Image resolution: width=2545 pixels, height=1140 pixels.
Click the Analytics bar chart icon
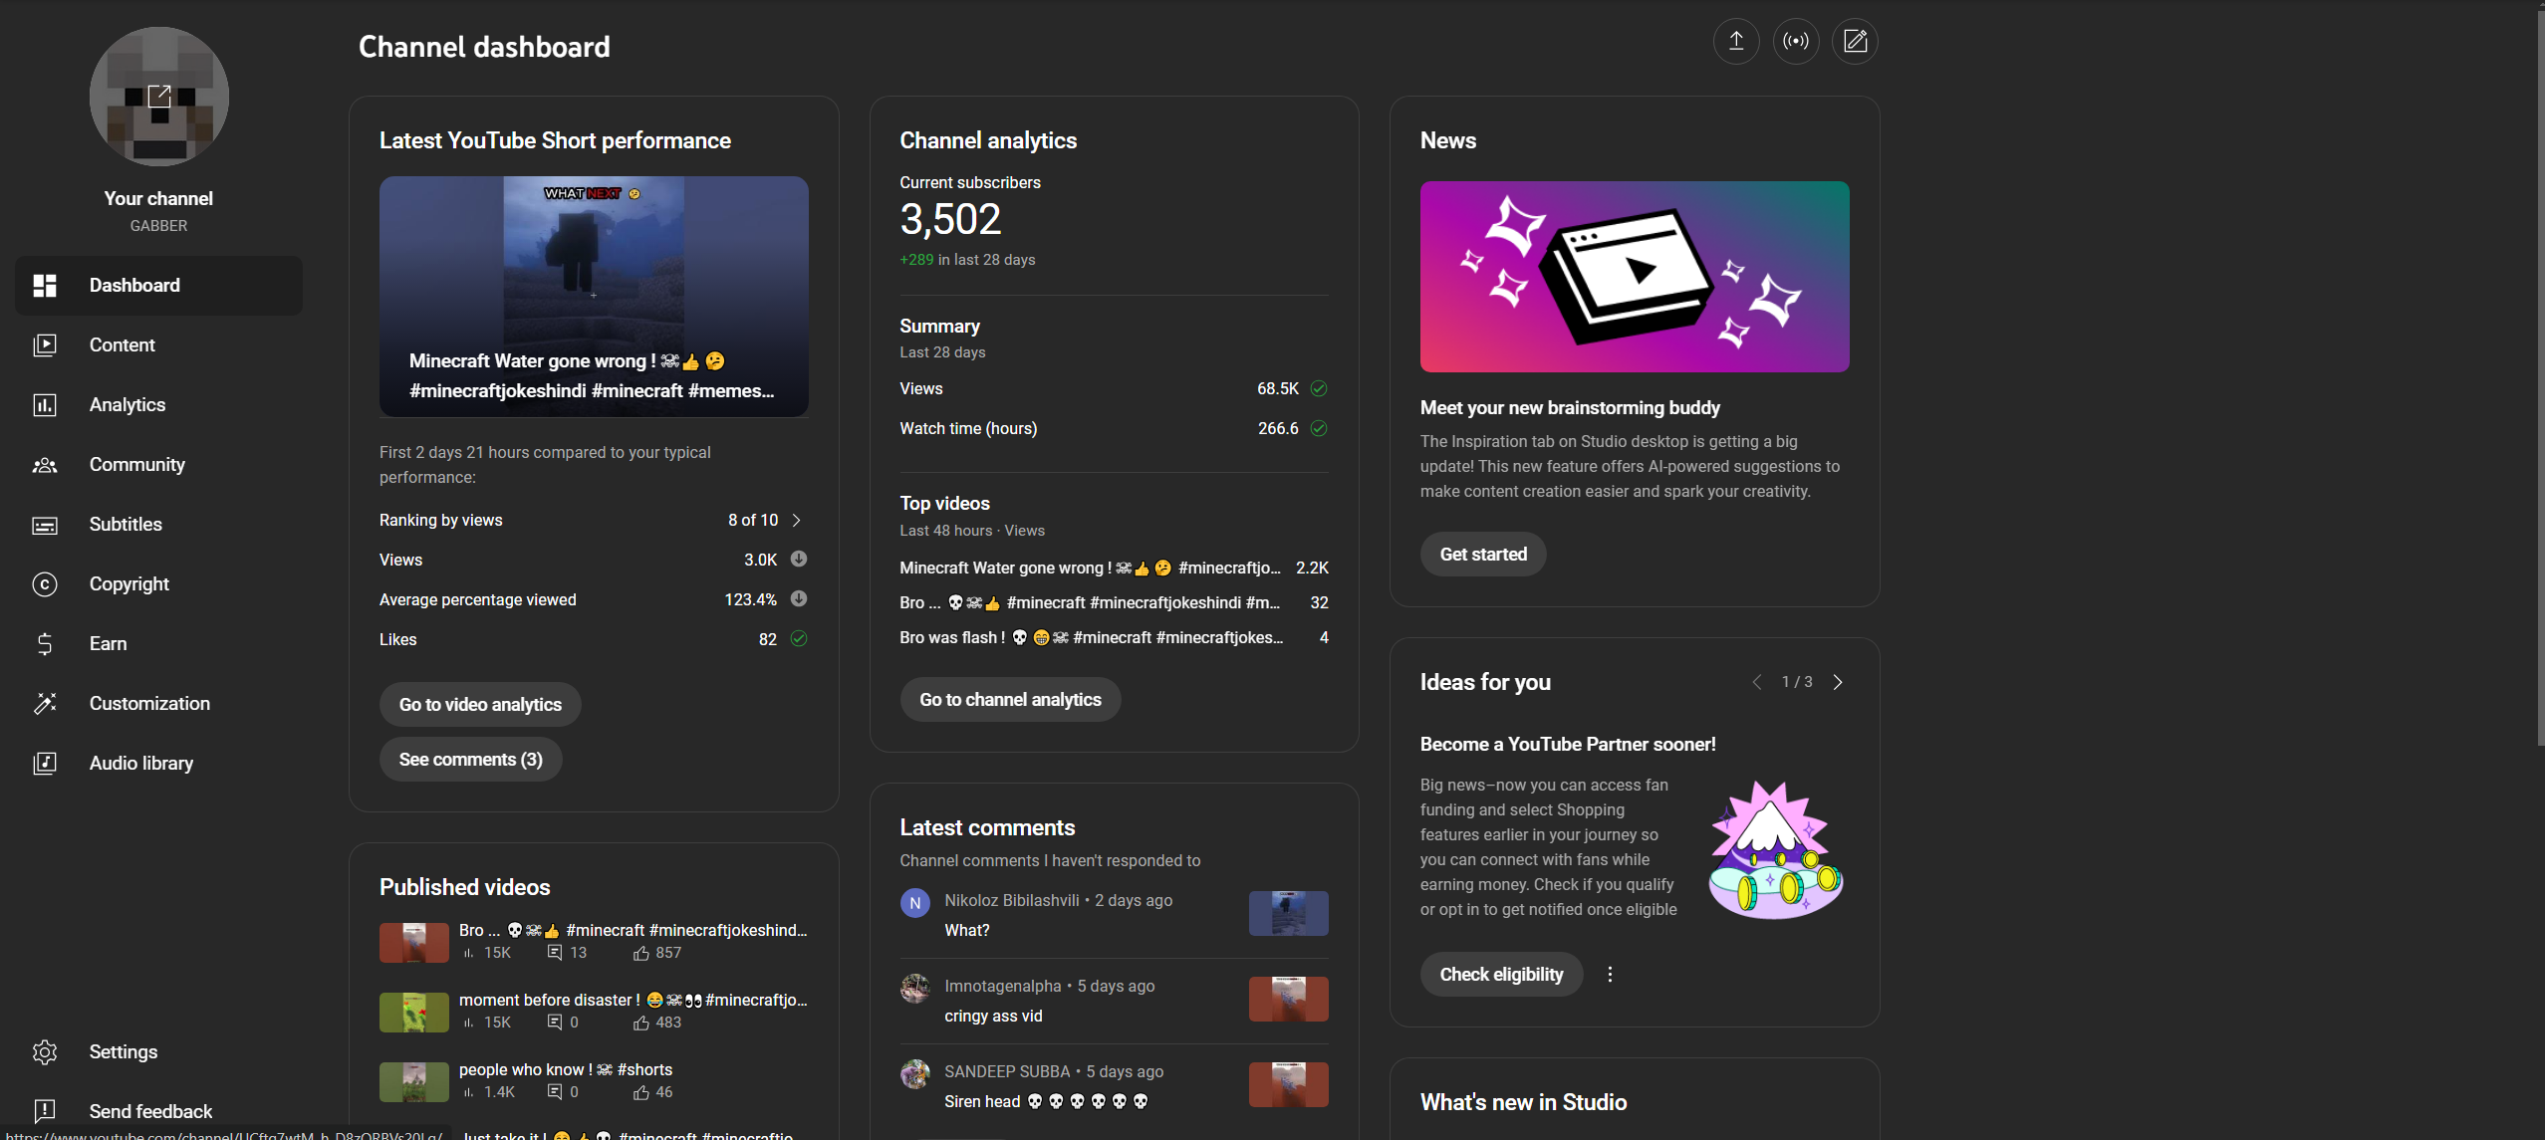[x=45, y=405]
